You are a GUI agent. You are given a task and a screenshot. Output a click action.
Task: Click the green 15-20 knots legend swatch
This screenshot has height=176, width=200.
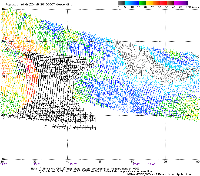(x=142, y=3)
